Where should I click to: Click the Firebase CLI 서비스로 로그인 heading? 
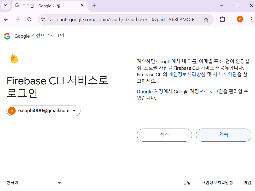coord(57,87)
